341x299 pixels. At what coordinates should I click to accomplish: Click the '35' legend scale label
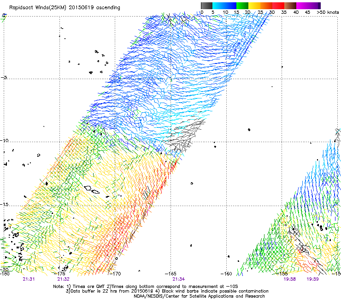click(x=284, y=12)
